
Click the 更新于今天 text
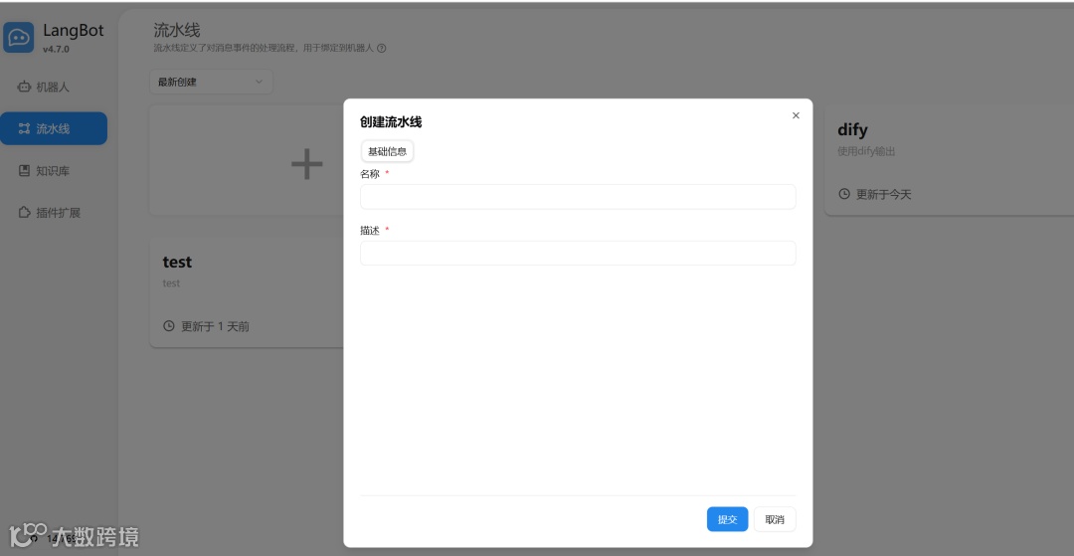click(884, 195)
